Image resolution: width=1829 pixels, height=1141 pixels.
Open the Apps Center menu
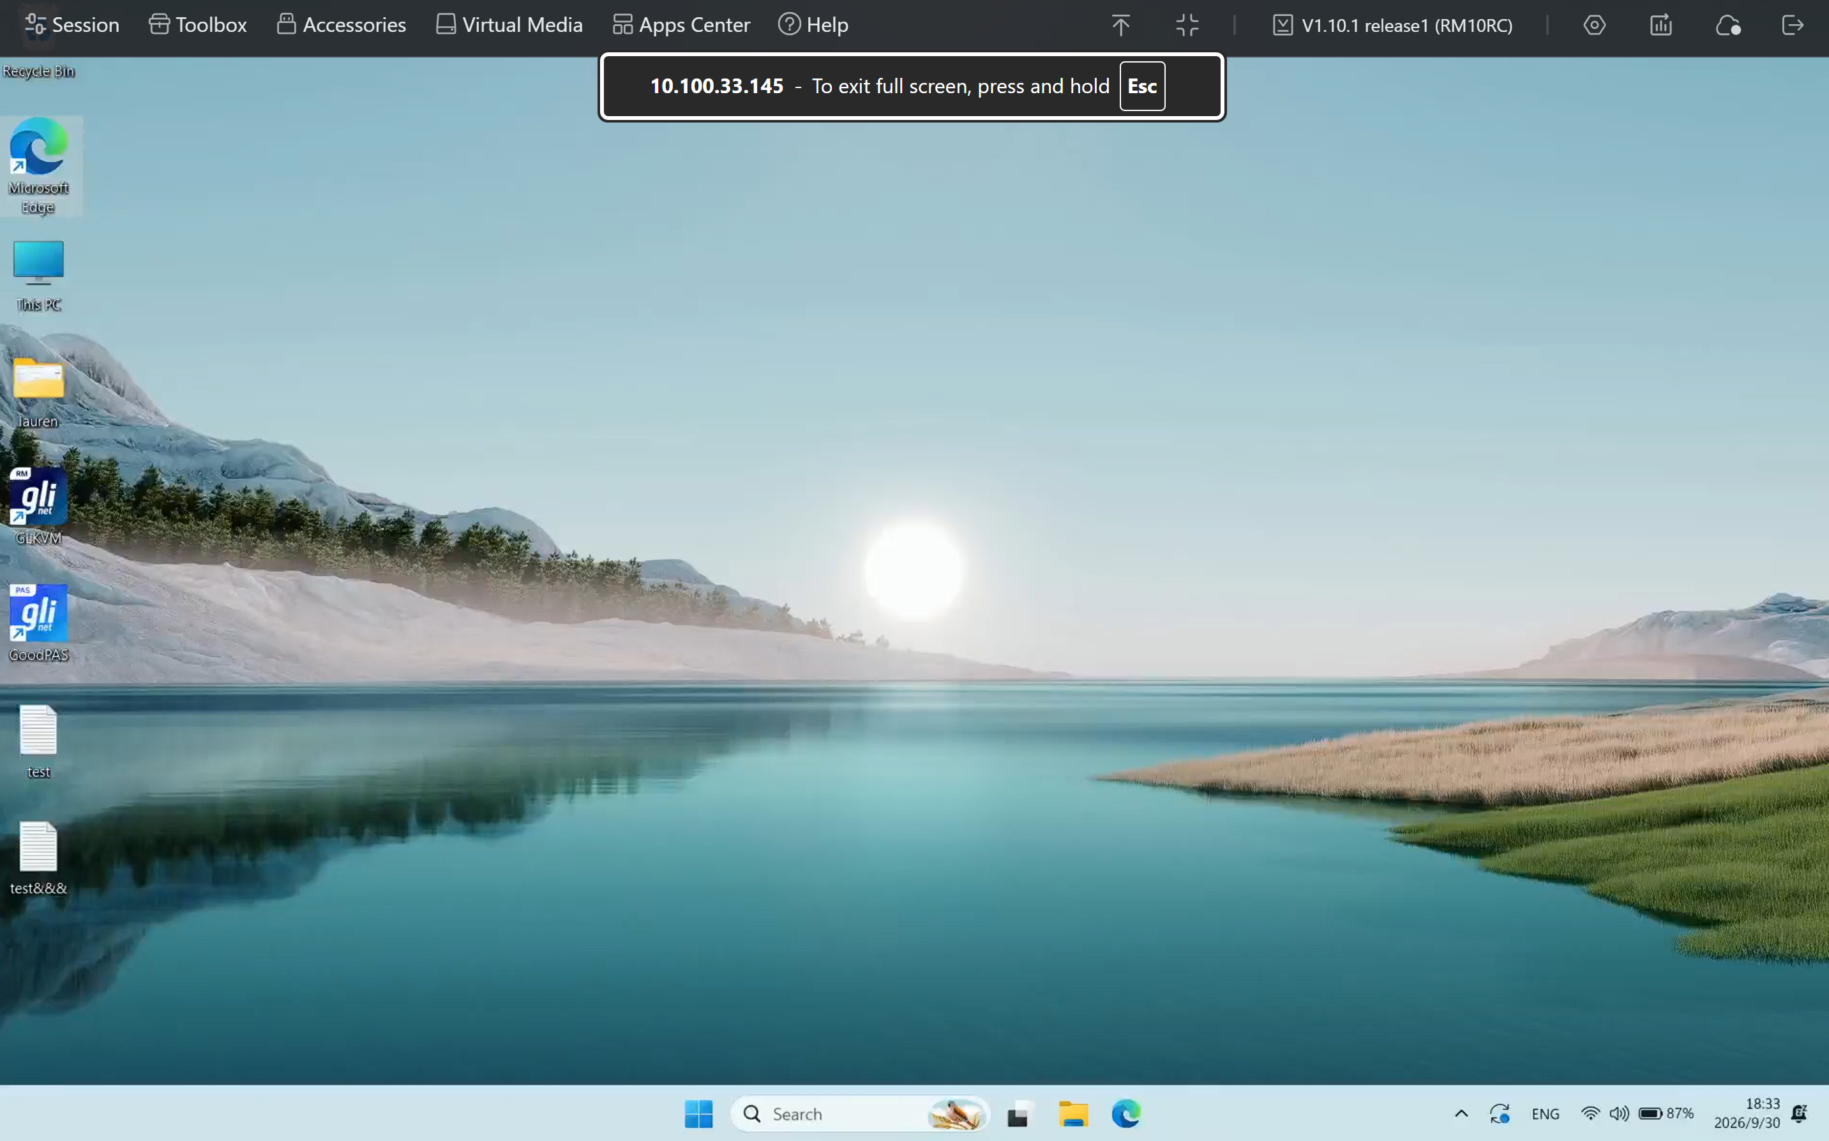[681, 25]
